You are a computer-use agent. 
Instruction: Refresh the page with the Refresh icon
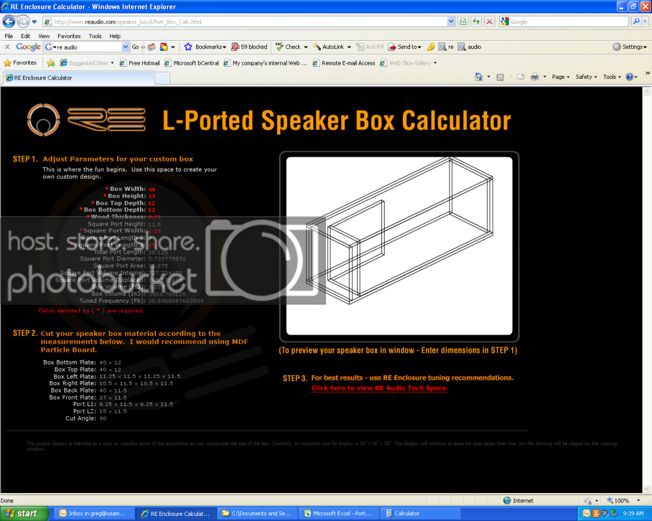pos(476,22)
